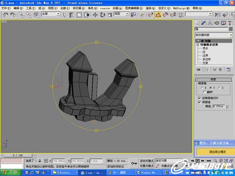Click the object color swatch beside name

(x=231, y=29)
